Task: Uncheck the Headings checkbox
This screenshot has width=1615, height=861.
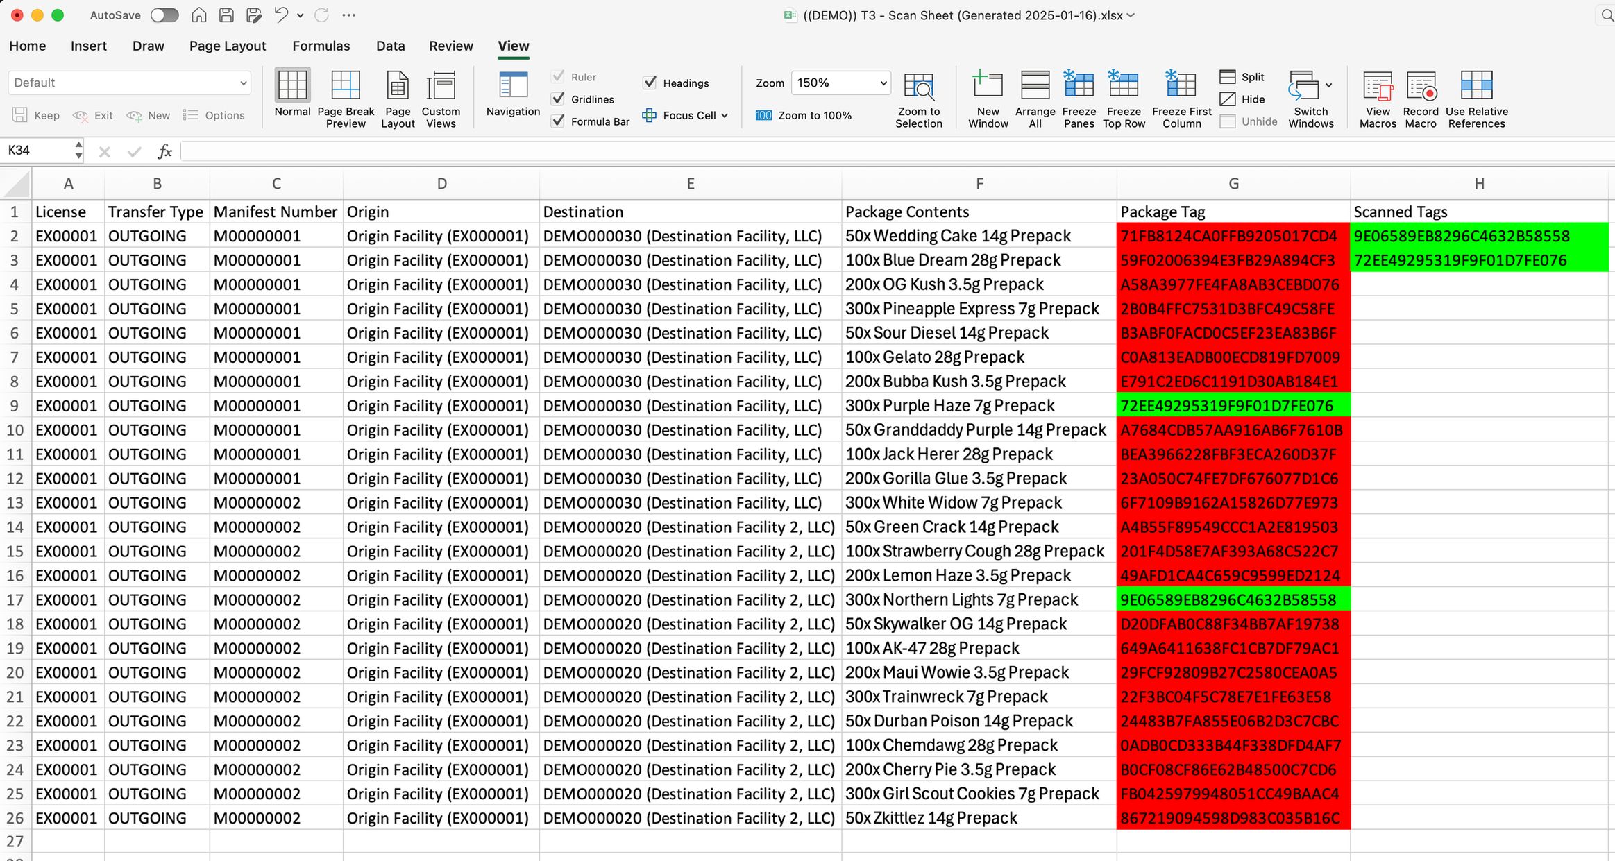Action: pos(650,83)
